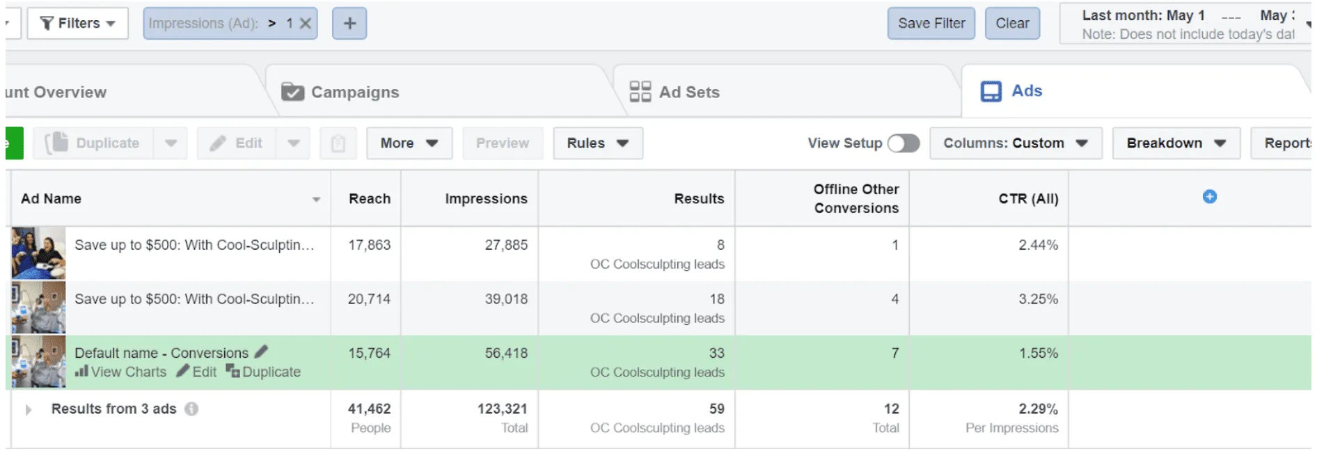The height and width of the screenshot is (451, 1317).
Task: Click the Save Filter button
Action: pyautogui.click(x=931, y=24)
